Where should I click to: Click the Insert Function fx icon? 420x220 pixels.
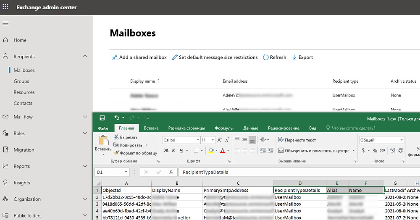click(171, 172)
